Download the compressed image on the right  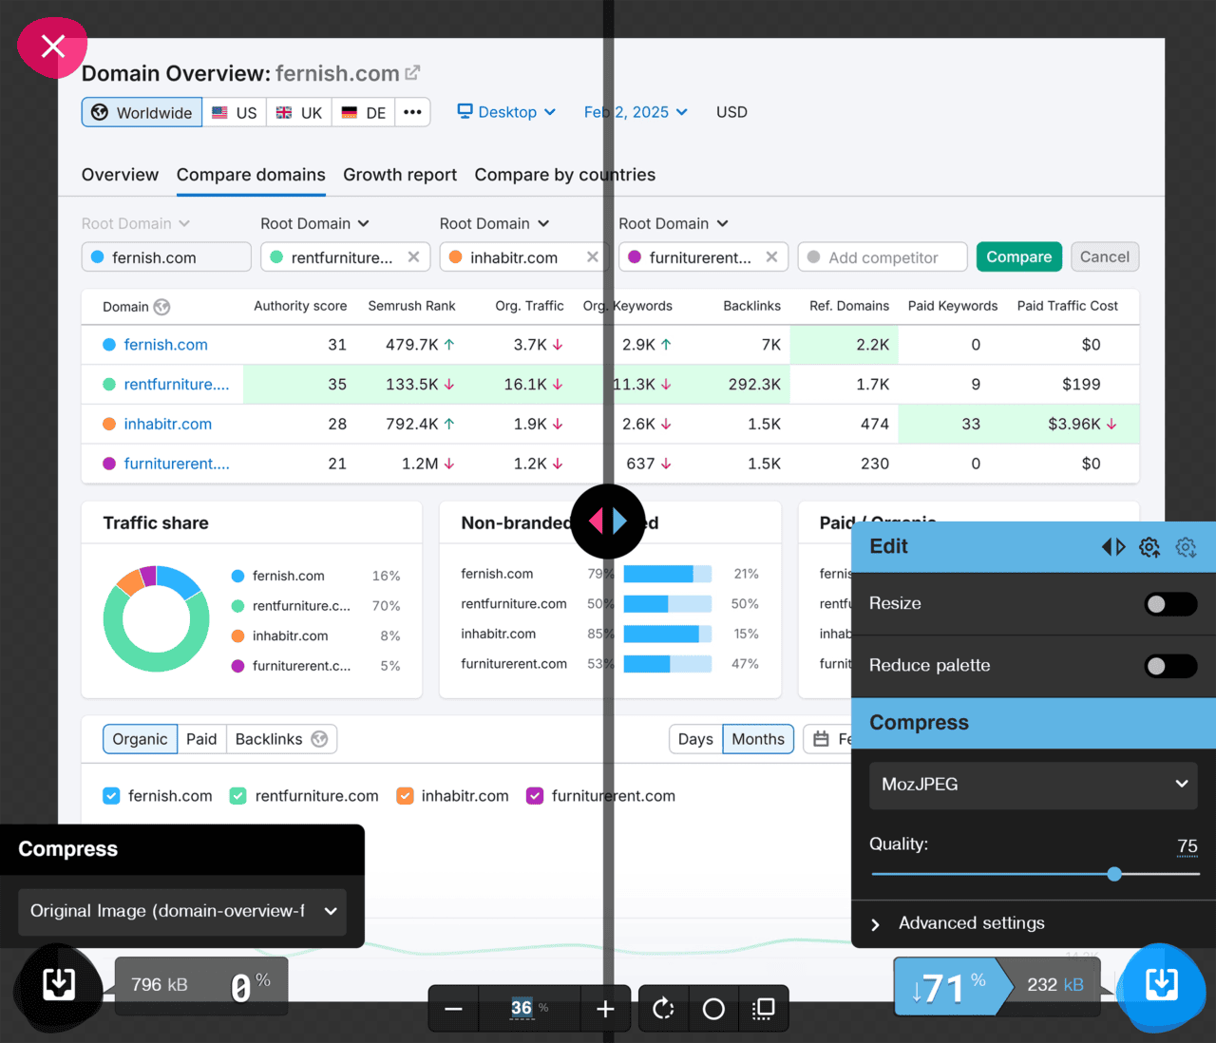1161,985
